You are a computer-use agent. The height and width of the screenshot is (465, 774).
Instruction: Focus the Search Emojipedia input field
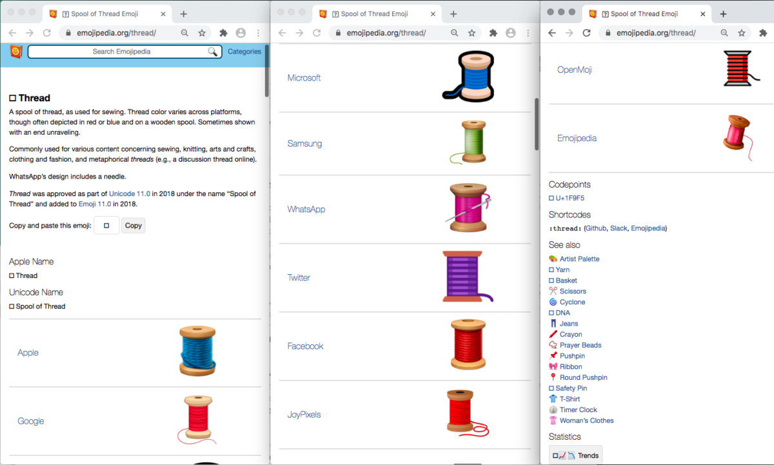point(121,52)
